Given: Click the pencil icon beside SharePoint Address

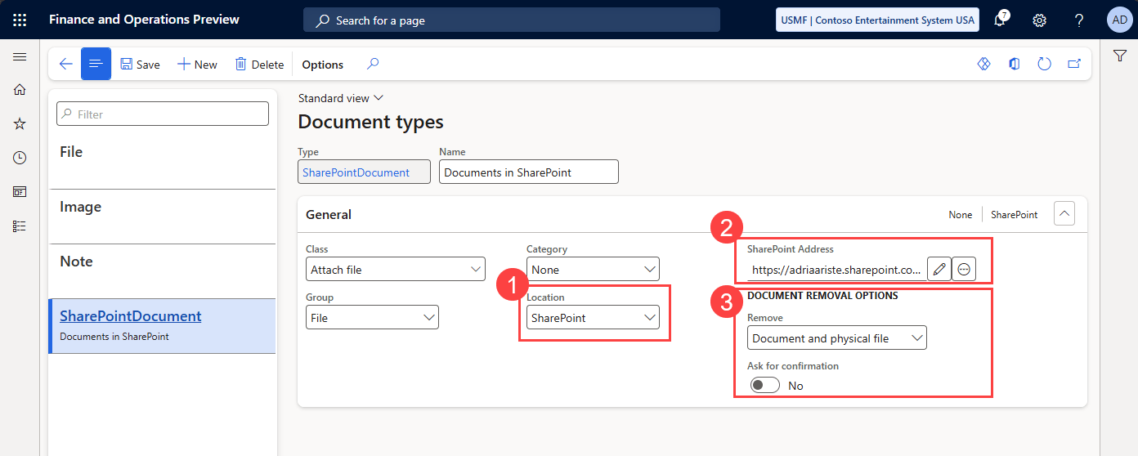Looking at the screenshot, I should click(x=939, y=269).
